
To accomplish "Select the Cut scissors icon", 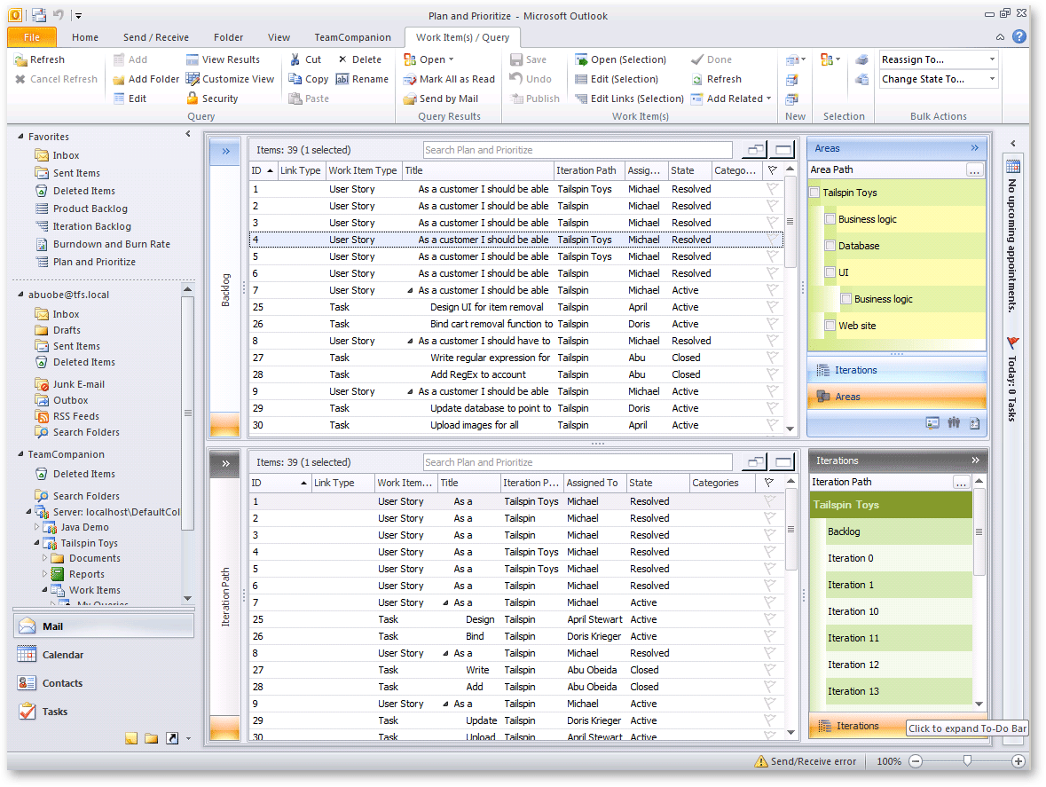I will pos(295,59).
